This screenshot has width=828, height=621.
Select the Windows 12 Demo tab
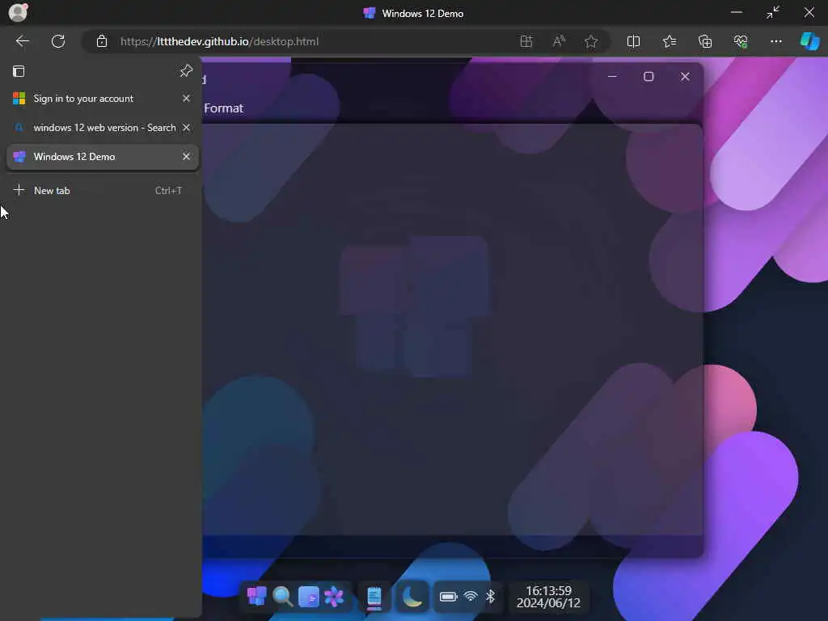click(x=95, y=157)
